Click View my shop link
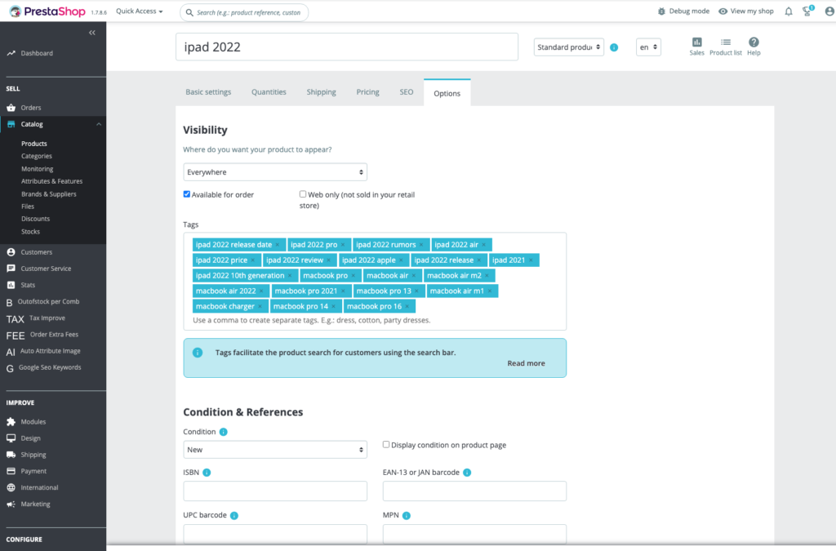836x551 pixels. pos(746,11)
